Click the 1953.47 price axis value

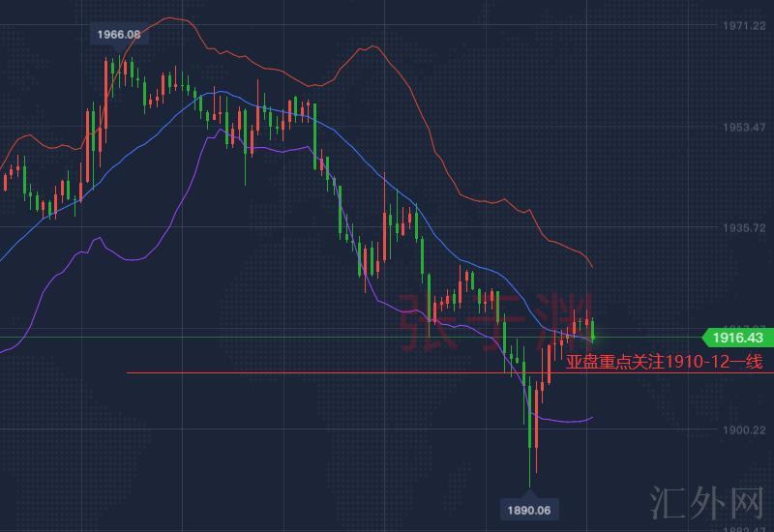pyautogui.click(x=744, y=128)
